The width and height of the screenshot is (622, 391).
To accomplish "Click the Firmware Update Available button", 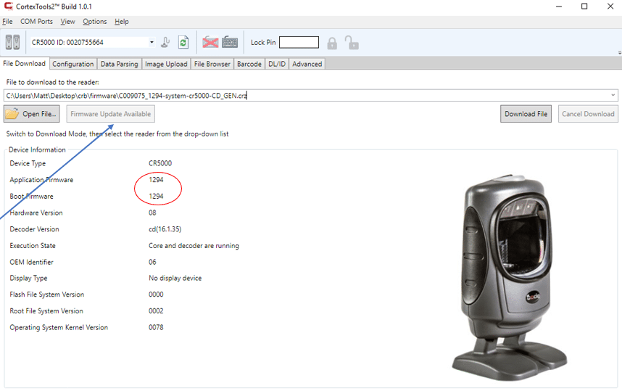I will (110, 114).
